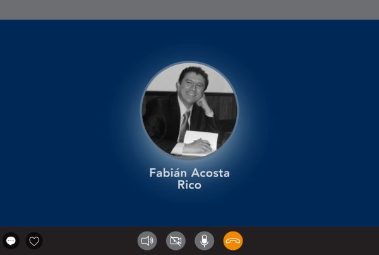Select the Fabián Acosta Rico name label
This screenshot has height=255, width=379.
pos(189,178)
